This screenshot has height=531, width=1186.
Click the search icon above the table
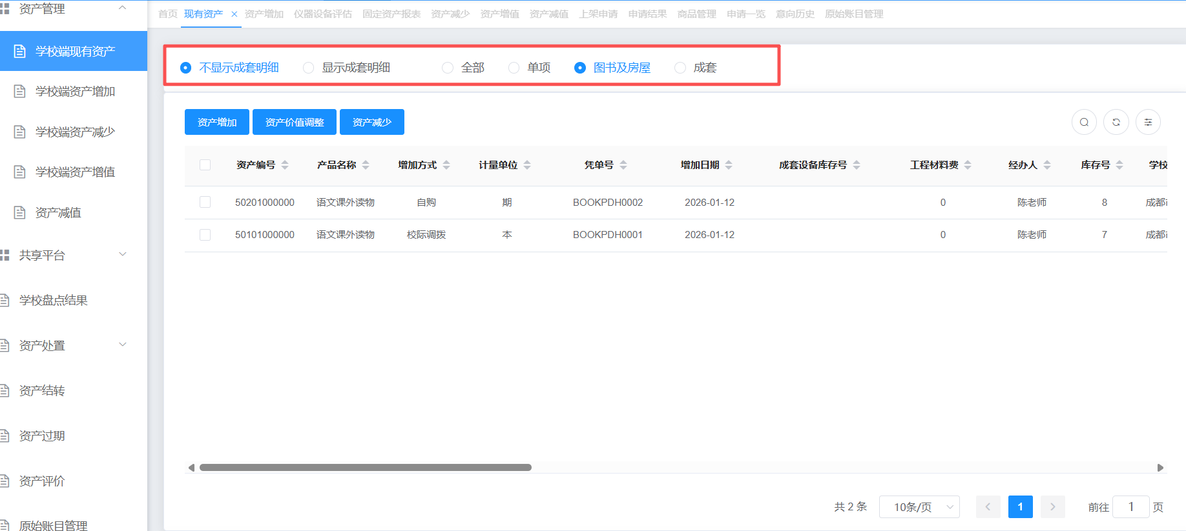[1084, 122]
